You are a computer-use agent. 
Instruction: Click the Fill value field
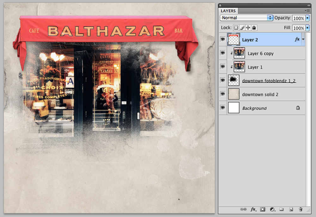[299, 28]
